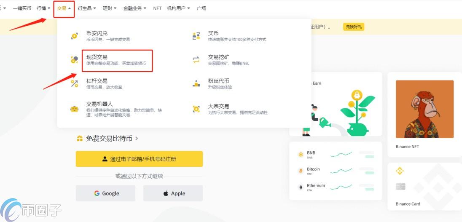Open the NFT nav item
This screenshot has height=222, width=462.
[x=157, y=8]
